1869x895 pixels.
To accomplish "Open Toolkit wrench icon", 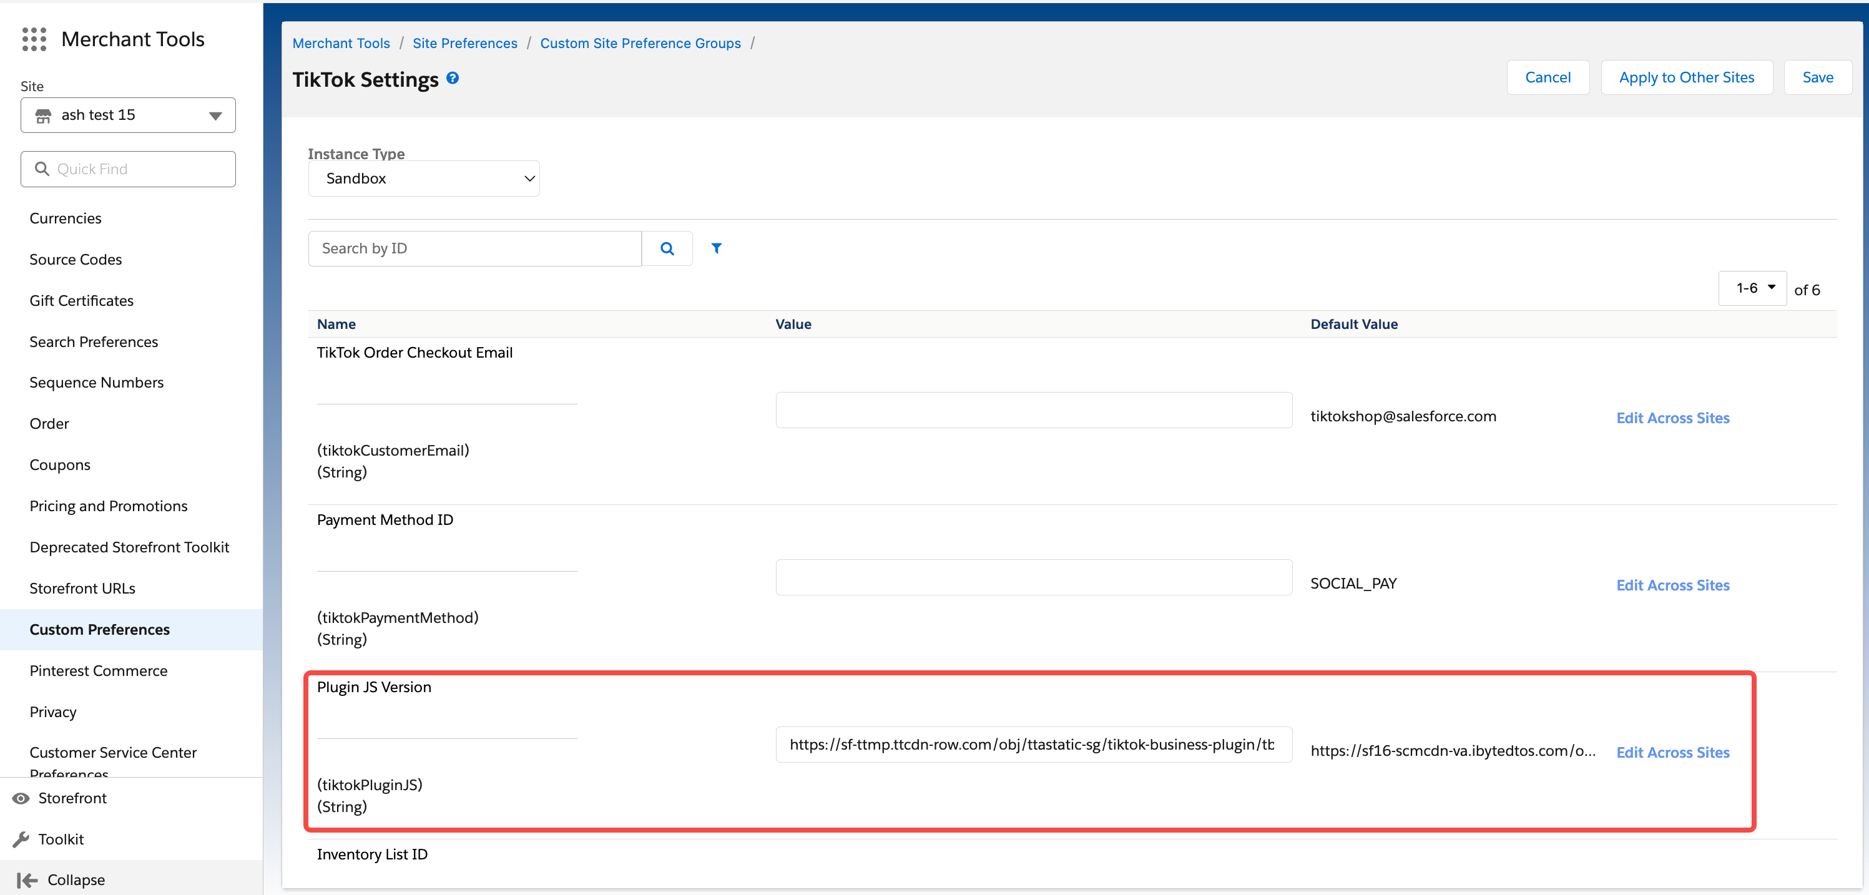I will (21, 839).
